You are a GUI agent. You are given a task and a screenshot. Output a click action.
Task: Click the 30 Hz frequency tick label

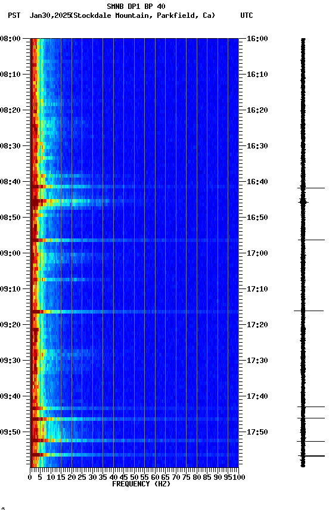(x=92, y=477)
